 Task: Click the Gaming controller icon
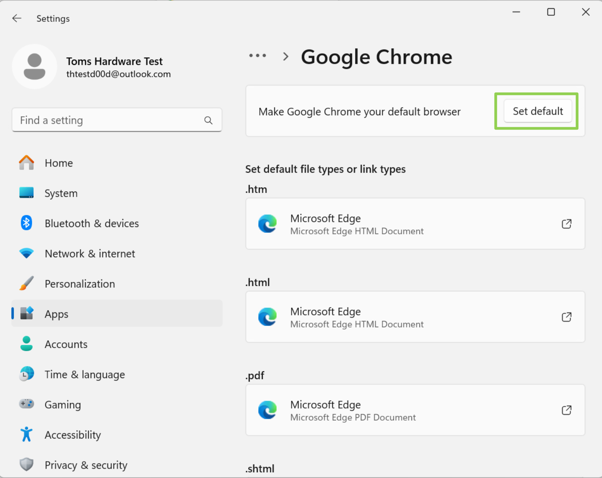(26, 404)
